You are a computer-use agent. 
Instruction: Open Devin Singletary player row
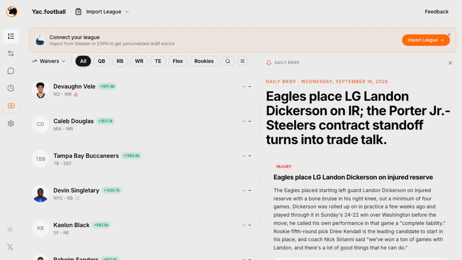pyautogui.click(x=141, y=194)
